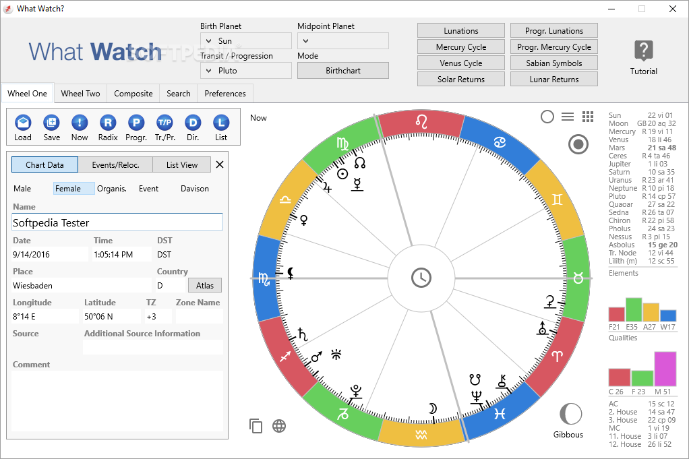Open the Preferences tab
The height and width of the screenshot is (459, 689).
point(225,94)
